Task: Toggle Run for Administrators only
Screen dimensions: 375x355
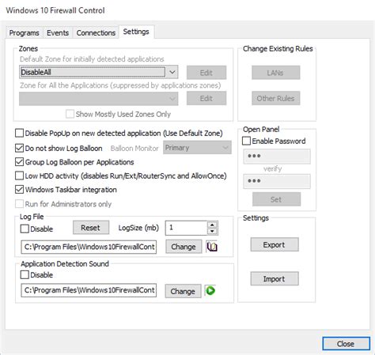Action: tap(19, 204)
